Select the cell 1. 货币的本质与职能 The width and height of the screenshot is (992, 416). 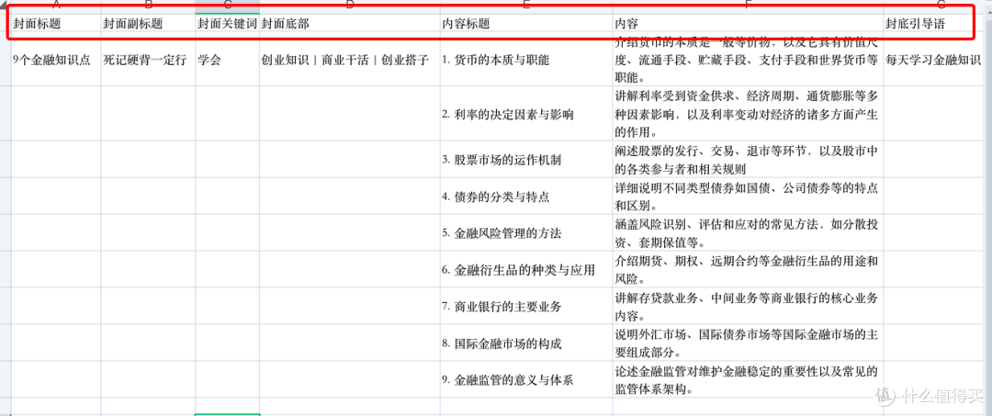click(x=526, y=61)
